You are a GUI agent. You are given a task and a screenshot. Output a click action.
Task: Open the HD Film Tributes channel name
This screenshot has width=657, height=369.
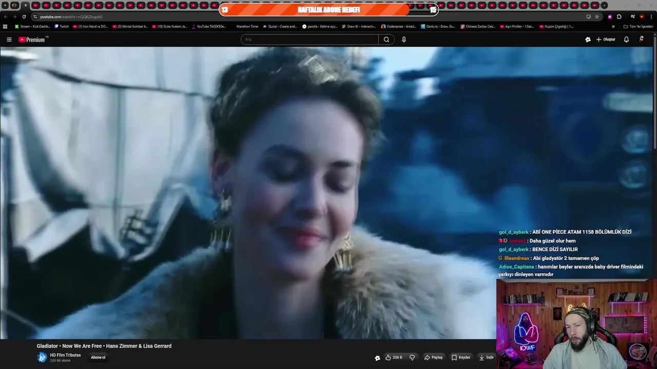click(65, 355)
